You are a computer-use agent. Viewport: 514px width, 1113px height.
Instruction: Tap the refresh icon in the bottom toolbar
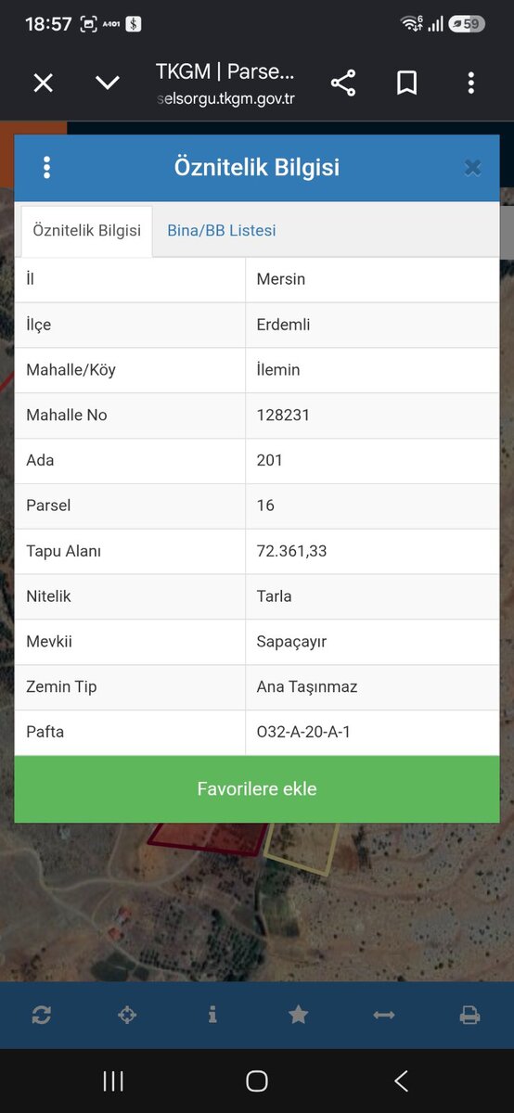42,1015
